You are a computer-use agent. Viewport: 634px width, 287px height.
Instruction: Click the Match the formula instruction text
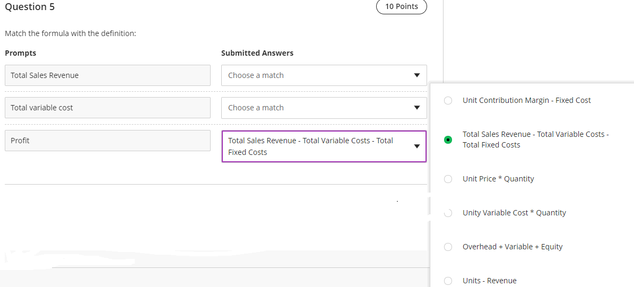[71, 33]
